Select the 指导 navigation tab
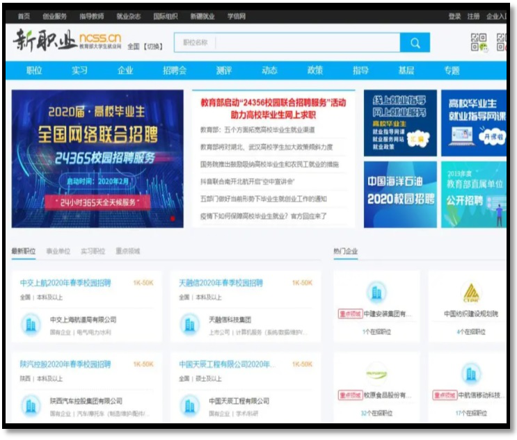Viewport: 517px width, 440px height. click(x=360, y=70)
